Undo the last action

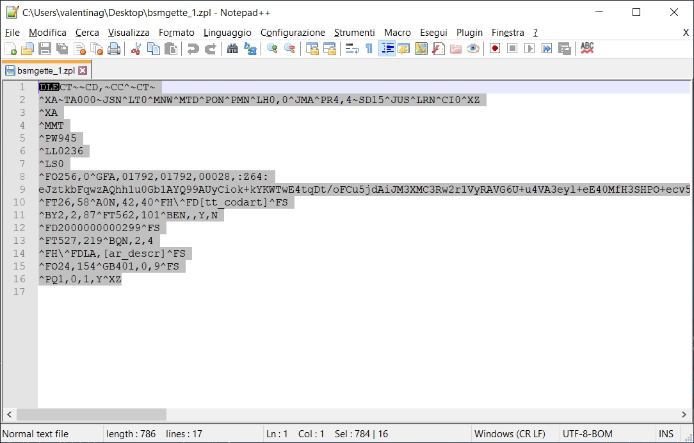coord(193,49)
